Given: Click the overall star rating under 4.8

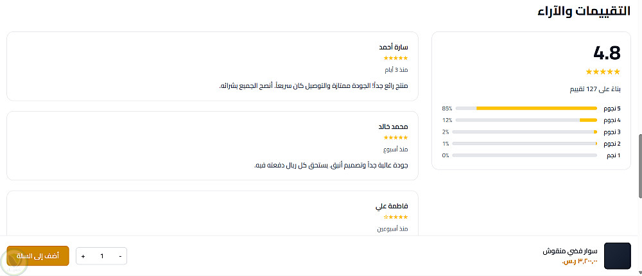Looking at the screenshot, I should point(603,72).
